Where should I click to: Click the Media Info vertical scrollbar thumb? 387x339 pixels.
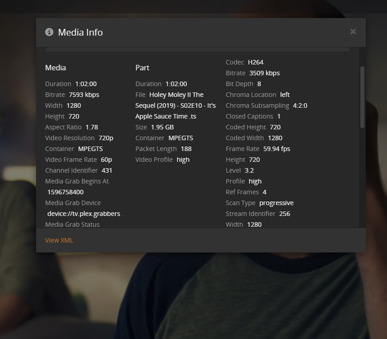click(x=362, y=97)
